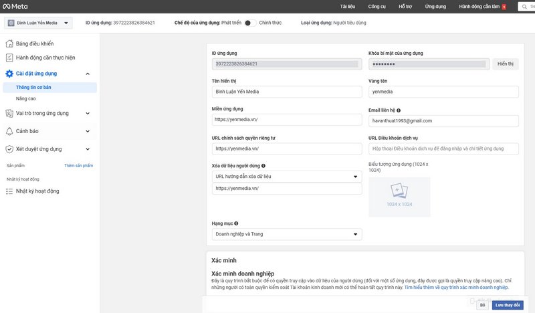Image resolution: width=535 pixels, height=313 pixels.
Task: Click info icon next to Hạng mục
Action: (236, 223)
